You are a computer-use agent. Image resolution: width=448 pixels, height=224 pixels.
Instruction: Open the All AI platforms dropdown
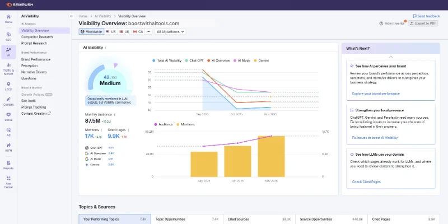click(170, 32)
